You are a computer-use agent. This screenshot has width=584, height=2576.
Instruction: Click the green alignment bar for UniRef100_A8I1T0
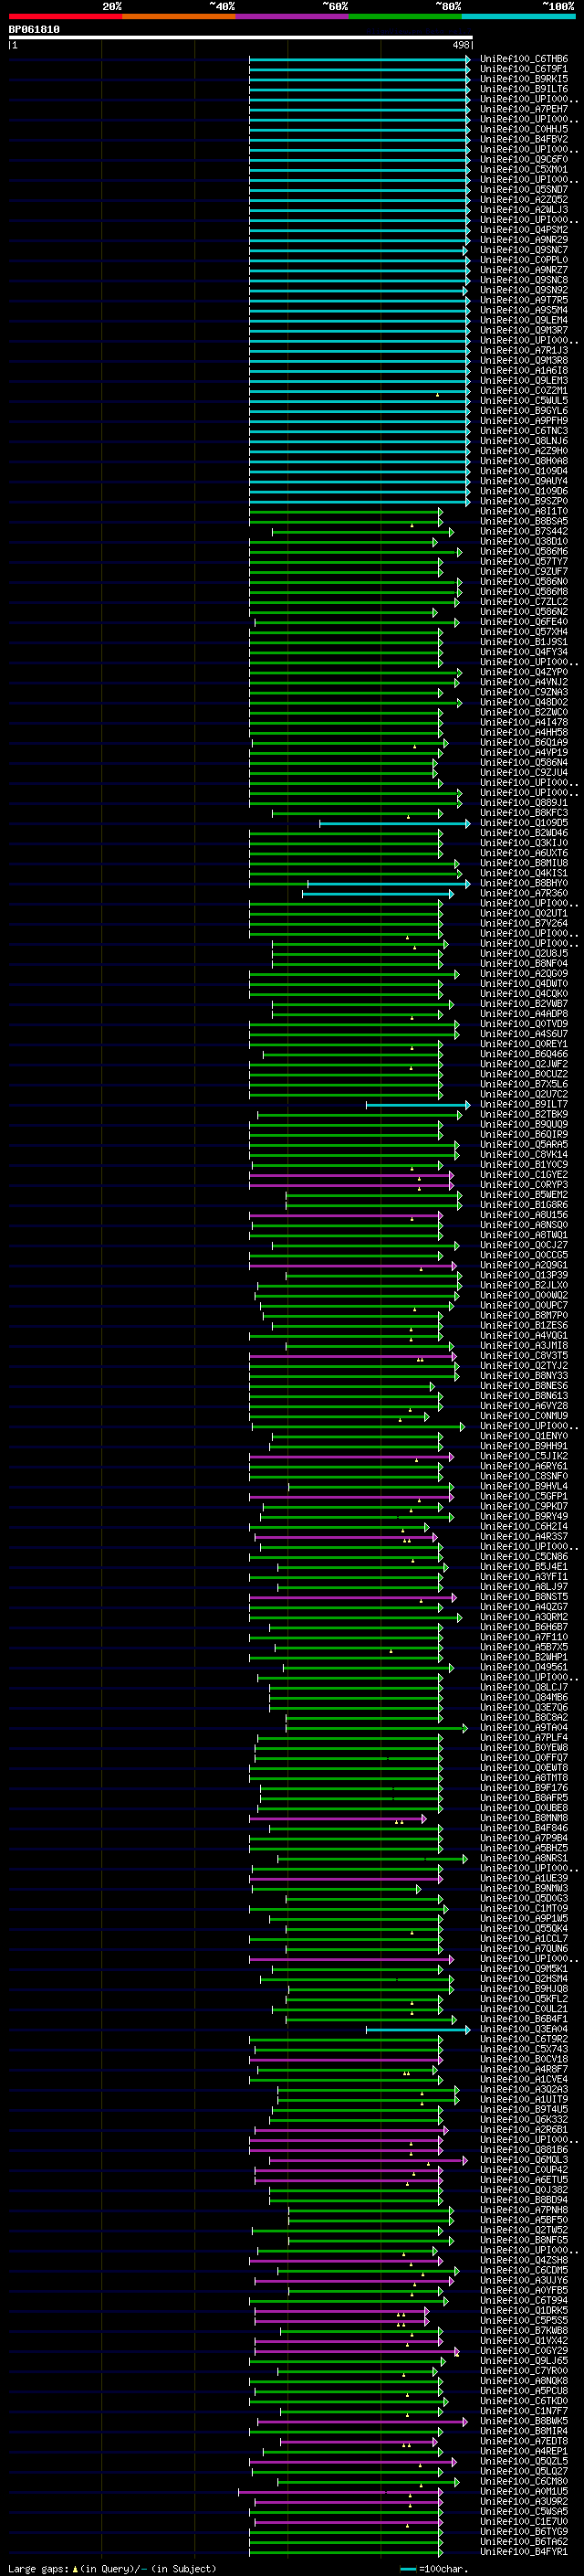[346, 511]
